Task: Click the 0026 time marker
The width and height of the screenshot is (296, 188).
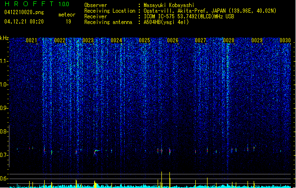Action: pyautogui.click(x=173, y=40)
